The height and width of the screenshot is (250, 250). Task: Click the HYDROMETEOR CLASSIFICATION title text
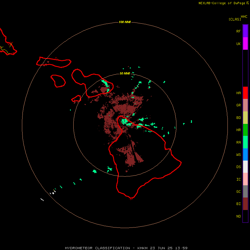(97, 248)
